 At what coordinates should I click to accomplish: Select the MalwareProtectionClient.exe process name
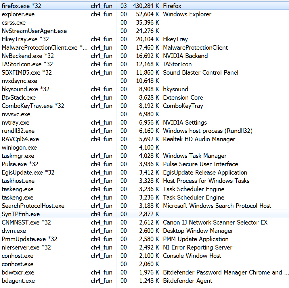[x=44, y=47]
